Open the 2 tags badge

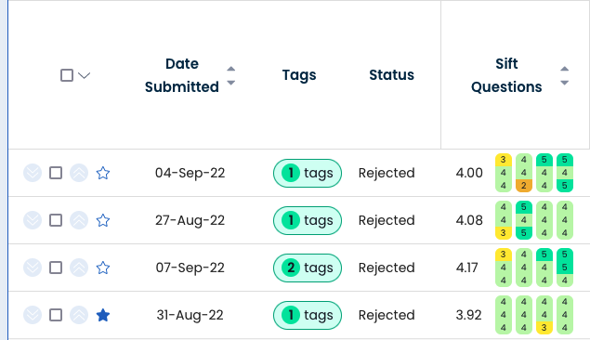pos(308,268)
